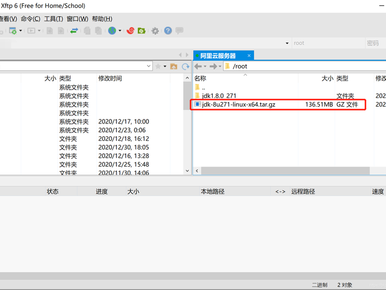Screen dimensions: 386x290
Task: Expand the bookmarks star dropdown arrow
Action: [165, 66]
